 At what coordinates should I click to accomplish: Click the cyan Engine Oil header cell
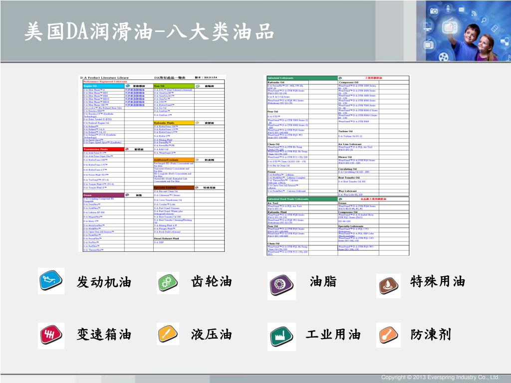[x=104, y=86]
